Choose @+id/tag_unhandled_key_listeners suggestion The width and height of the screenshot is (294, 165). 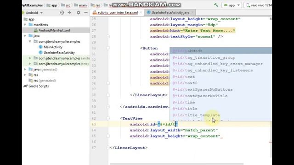tap(220, 70)
